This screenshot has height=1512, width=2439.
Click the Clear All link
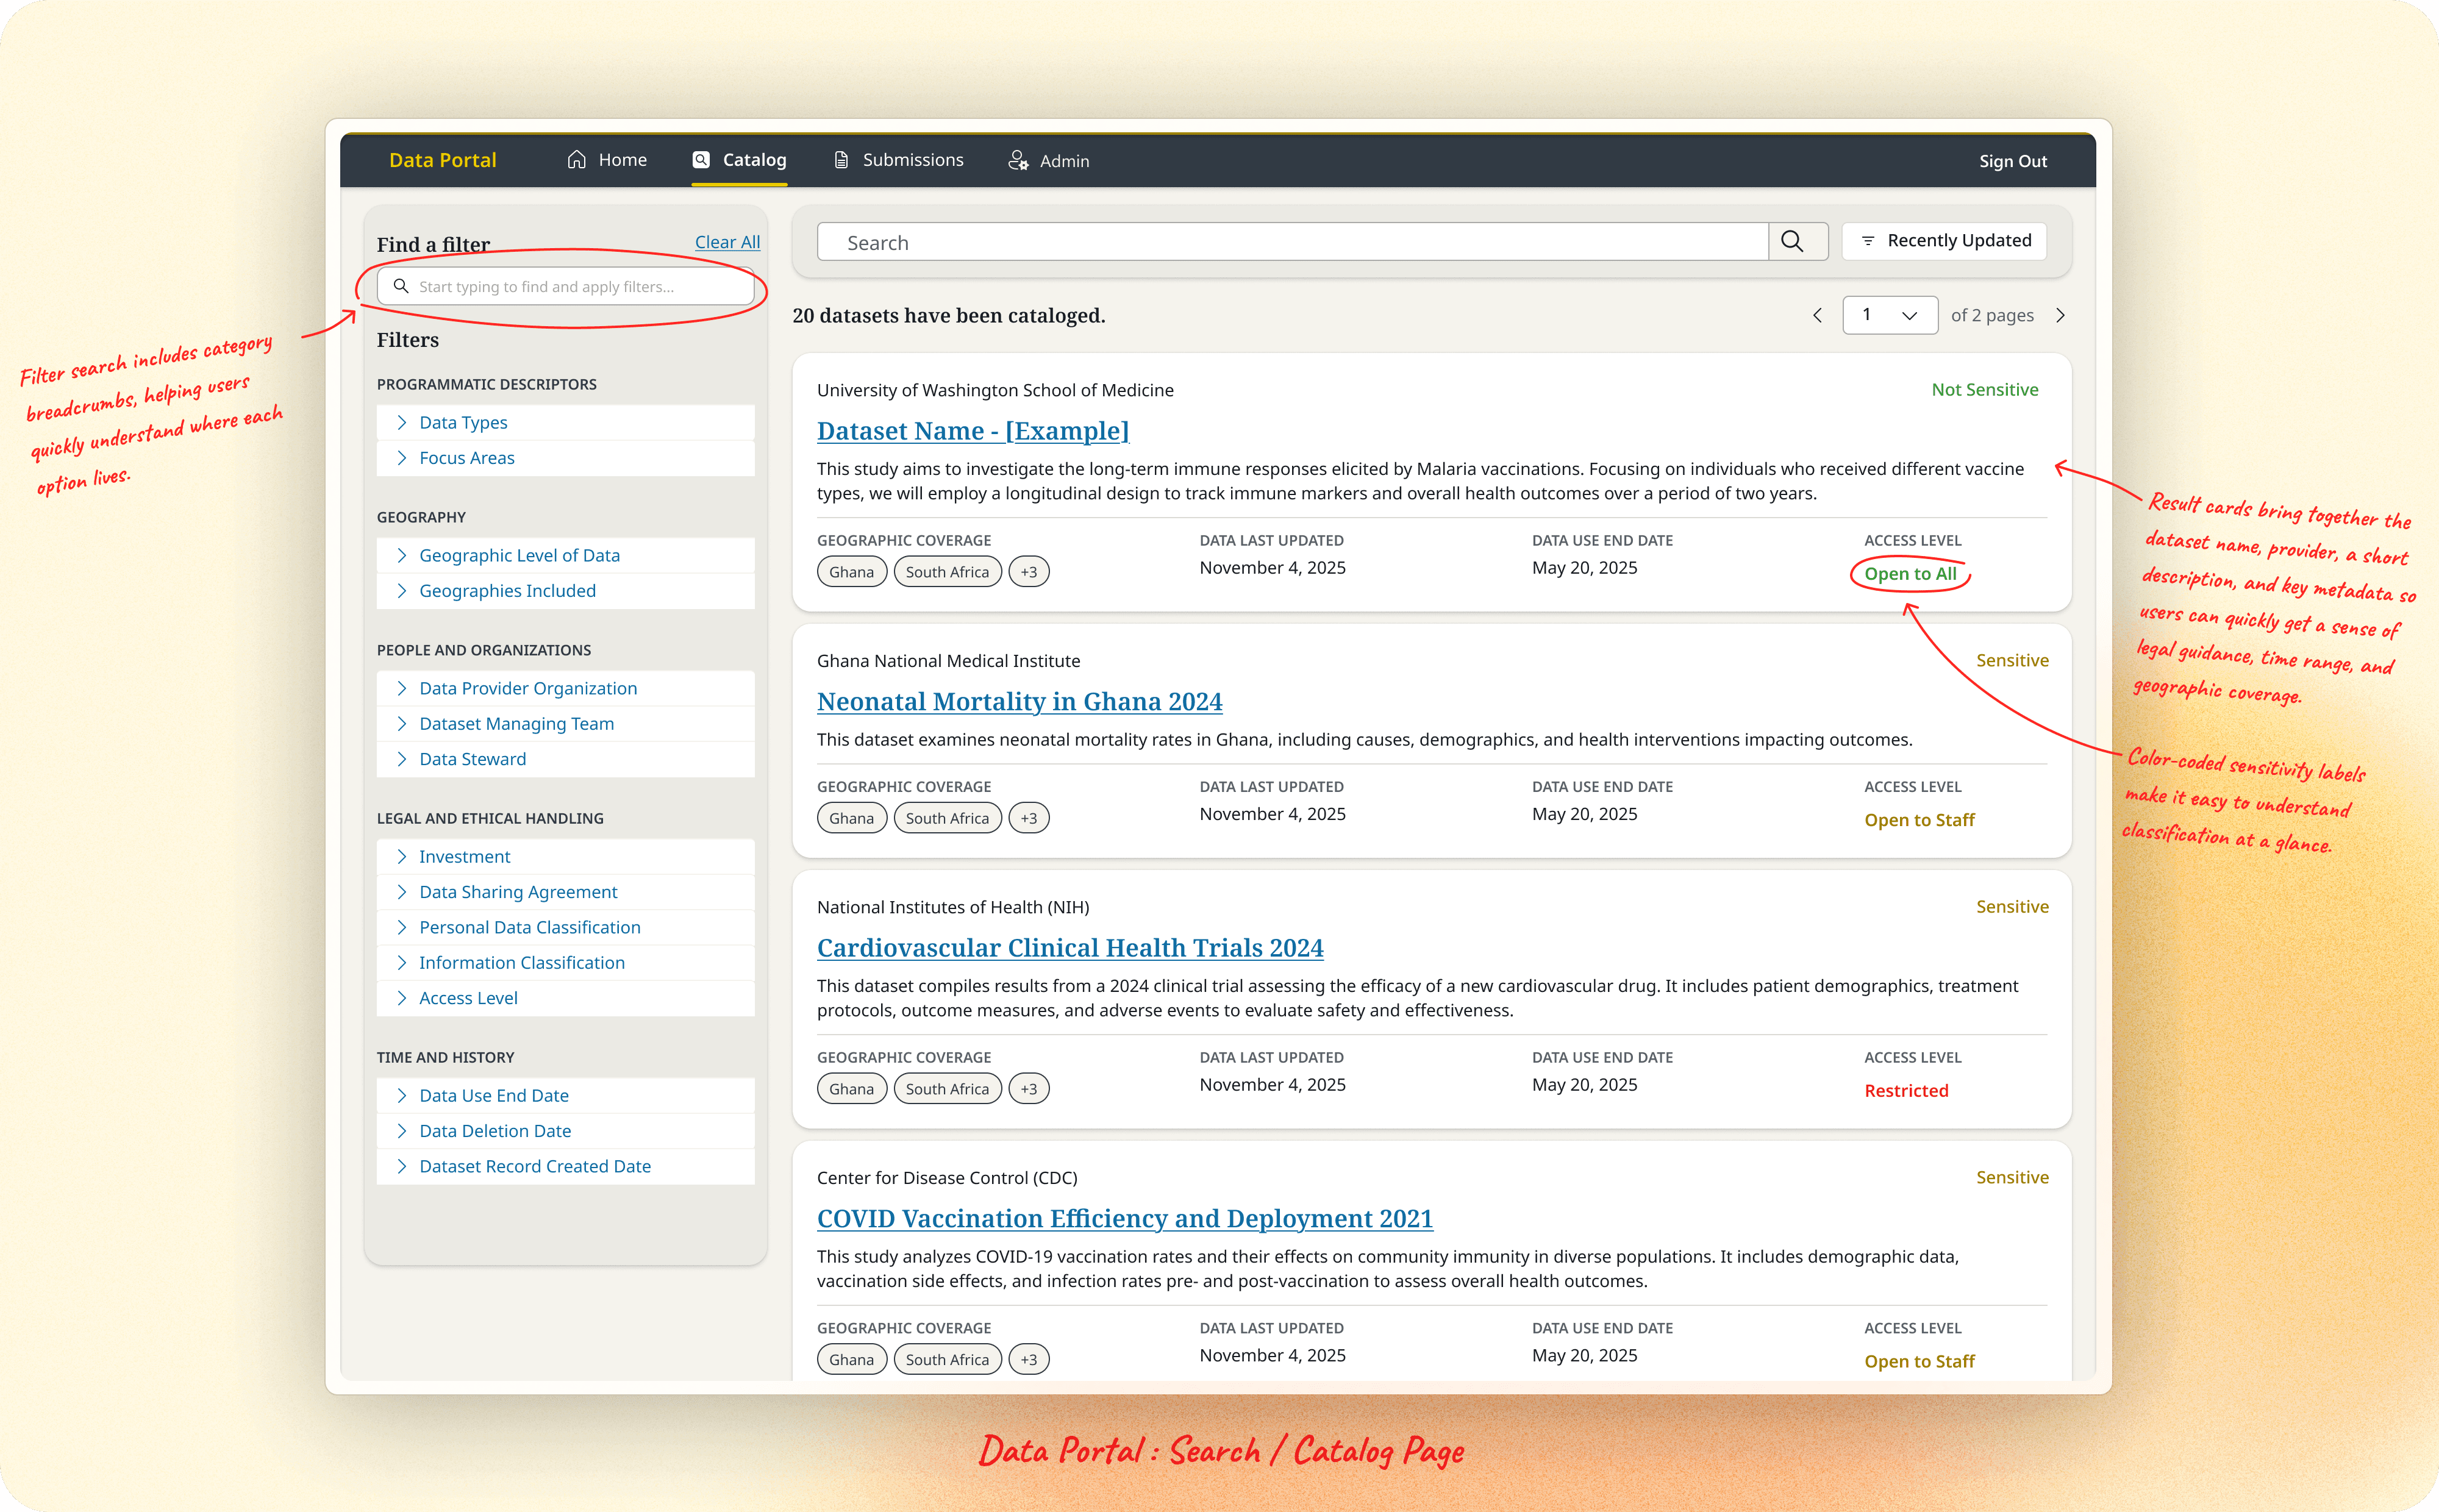point(727,242)
